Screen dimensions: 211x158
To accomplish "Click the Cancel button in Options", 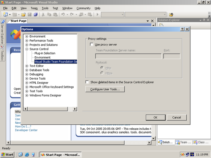I will [x=177, y=118].
